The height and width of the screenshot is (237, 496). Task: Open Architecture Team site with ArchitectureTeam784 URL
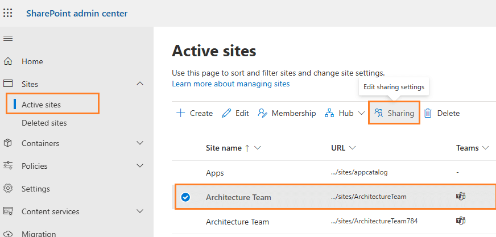(237, 222)
